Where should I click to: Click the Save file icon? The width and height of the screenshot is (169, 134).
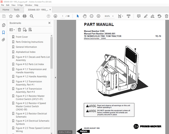pyautogui.click(x=4, y=16)
